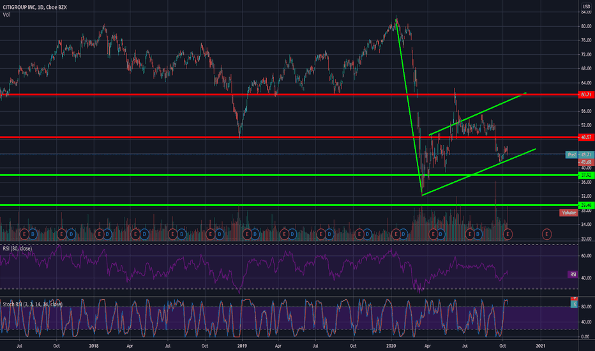Image resolution: width=595 pixels, height=351 pixels.
Task: Click the RSI (30, close) legend
Action: pos(17,248)
